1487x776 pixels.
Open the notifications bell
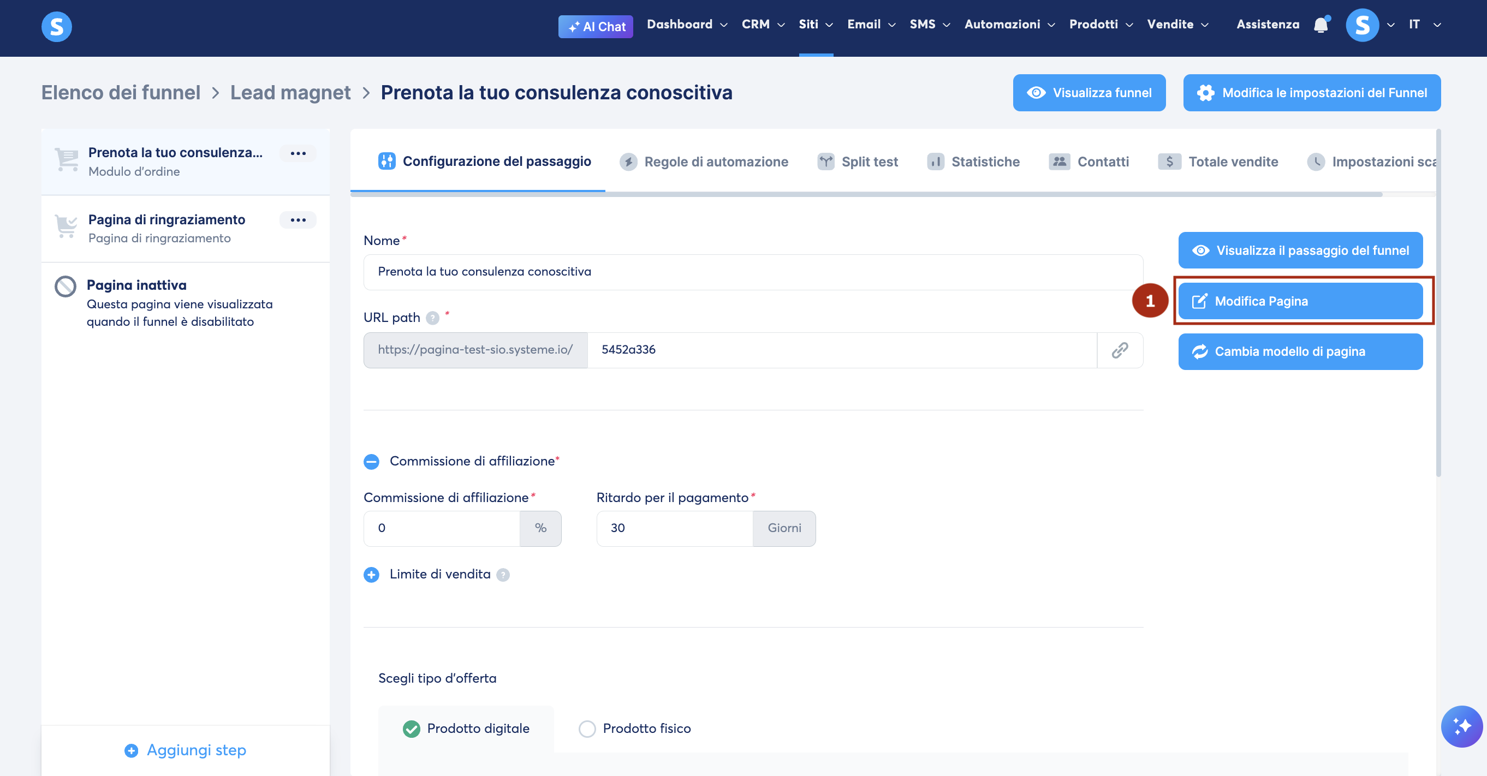pyautogui.click(x=1321, y=25)
